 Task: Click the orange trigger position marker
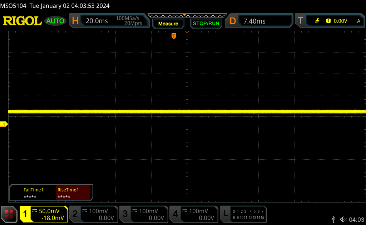click(174, 36)
